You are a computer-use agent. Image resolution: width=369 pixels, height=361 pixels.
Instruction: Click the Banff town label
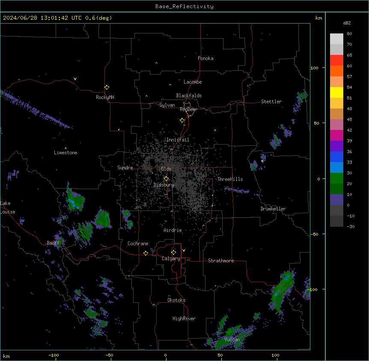point(53,243)
